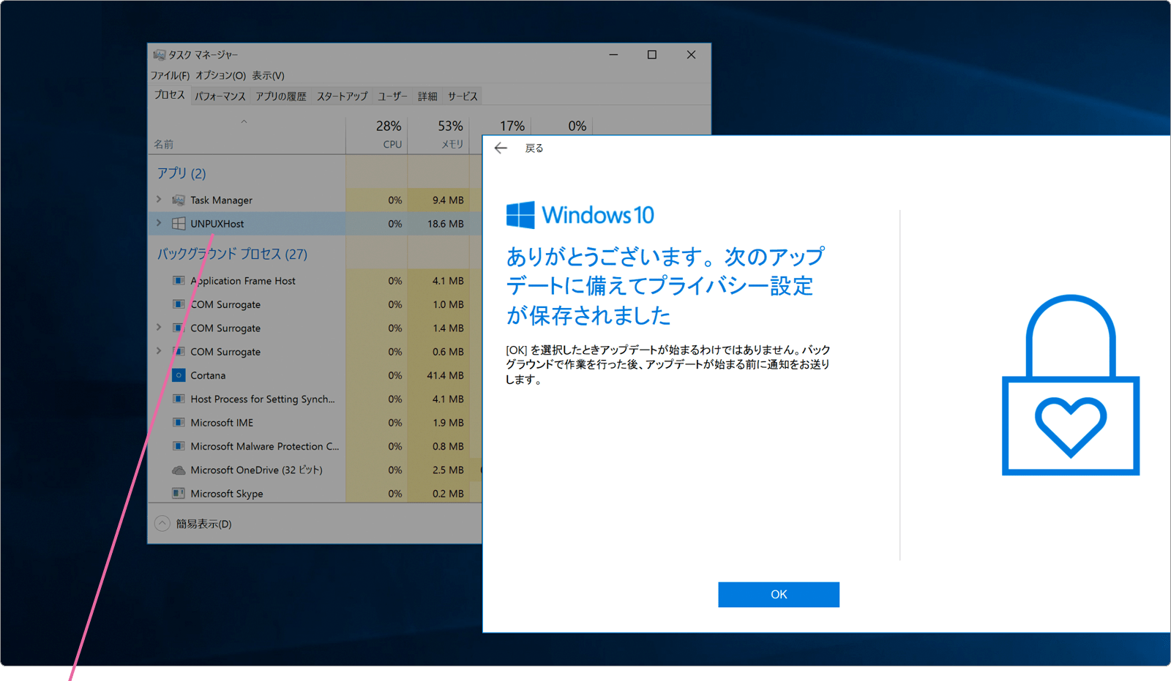
Task: Open the ファイル(F) menu in Task Manager
Action: coord(170,75)
